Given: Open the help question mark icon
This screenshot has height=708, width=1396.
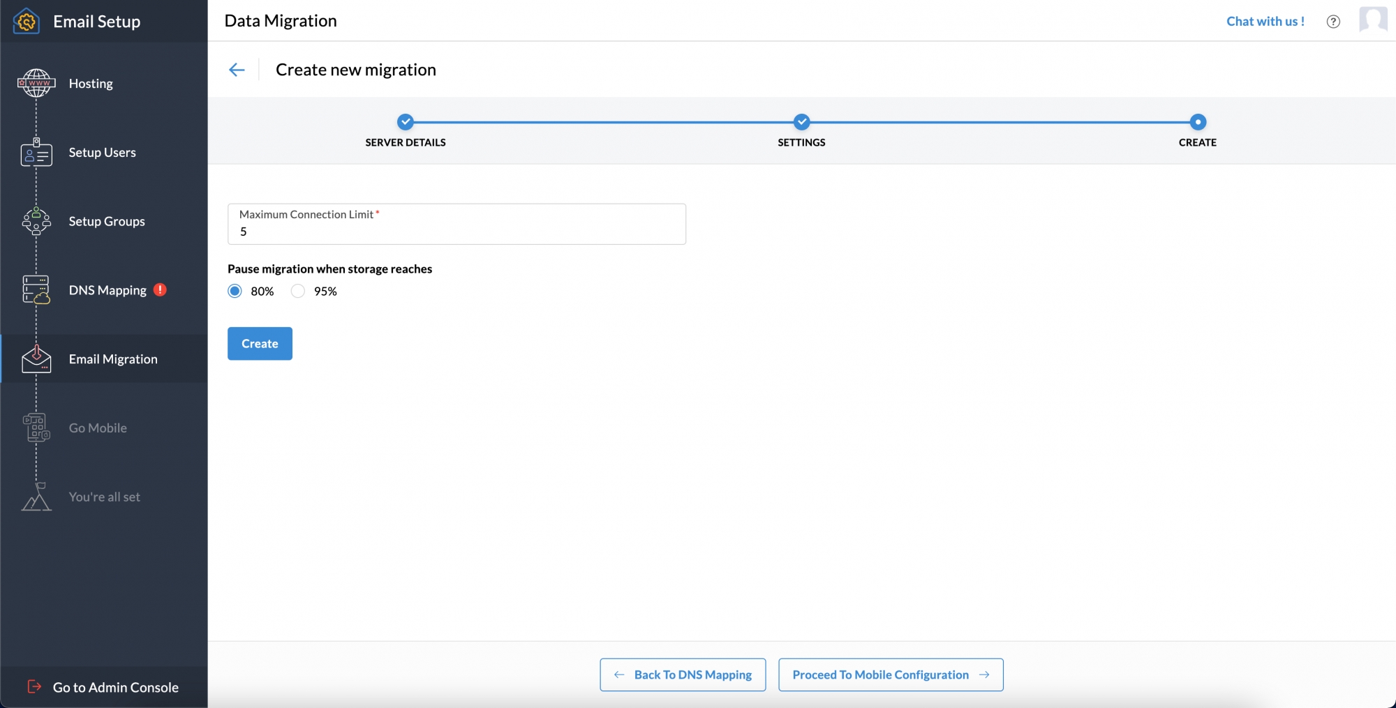Looking at the screenshot, I should (1333, 21).
